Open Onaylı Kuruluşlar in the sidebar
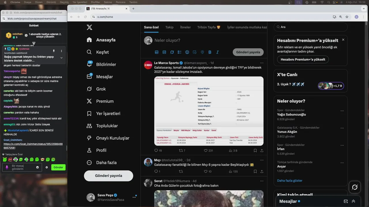Image resolution: width=369 pixels, height=207 pixels. pyautogui.click(x=108, y=138)
